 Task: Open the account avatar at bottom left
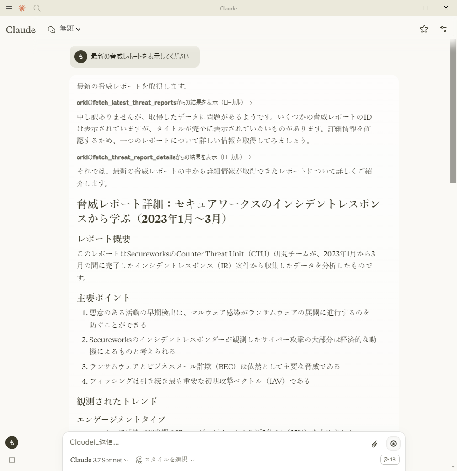click(12, 442)
